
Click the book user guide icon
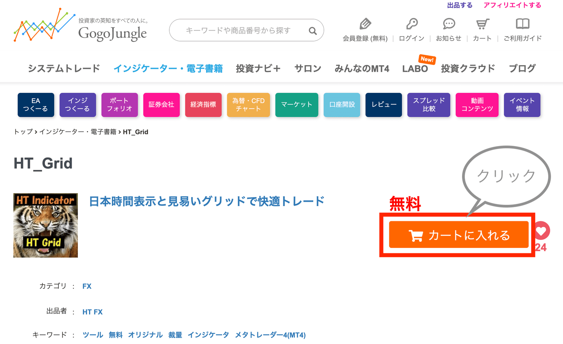tap(523, 24)
